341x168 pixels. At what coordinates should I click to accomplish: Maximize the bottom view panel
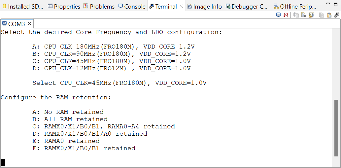tap(336, 4)
